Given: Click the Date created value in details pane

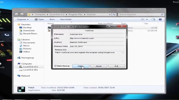Looking at the screenshot, I should click(106, 88).
